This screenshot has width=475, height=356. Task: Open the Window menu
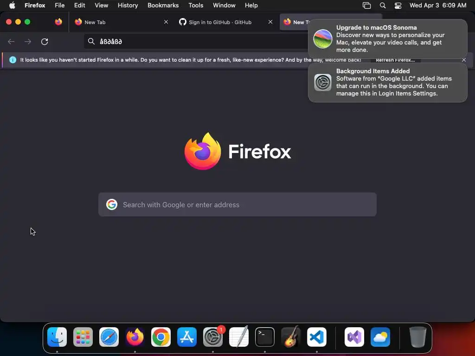click(224, 6)
